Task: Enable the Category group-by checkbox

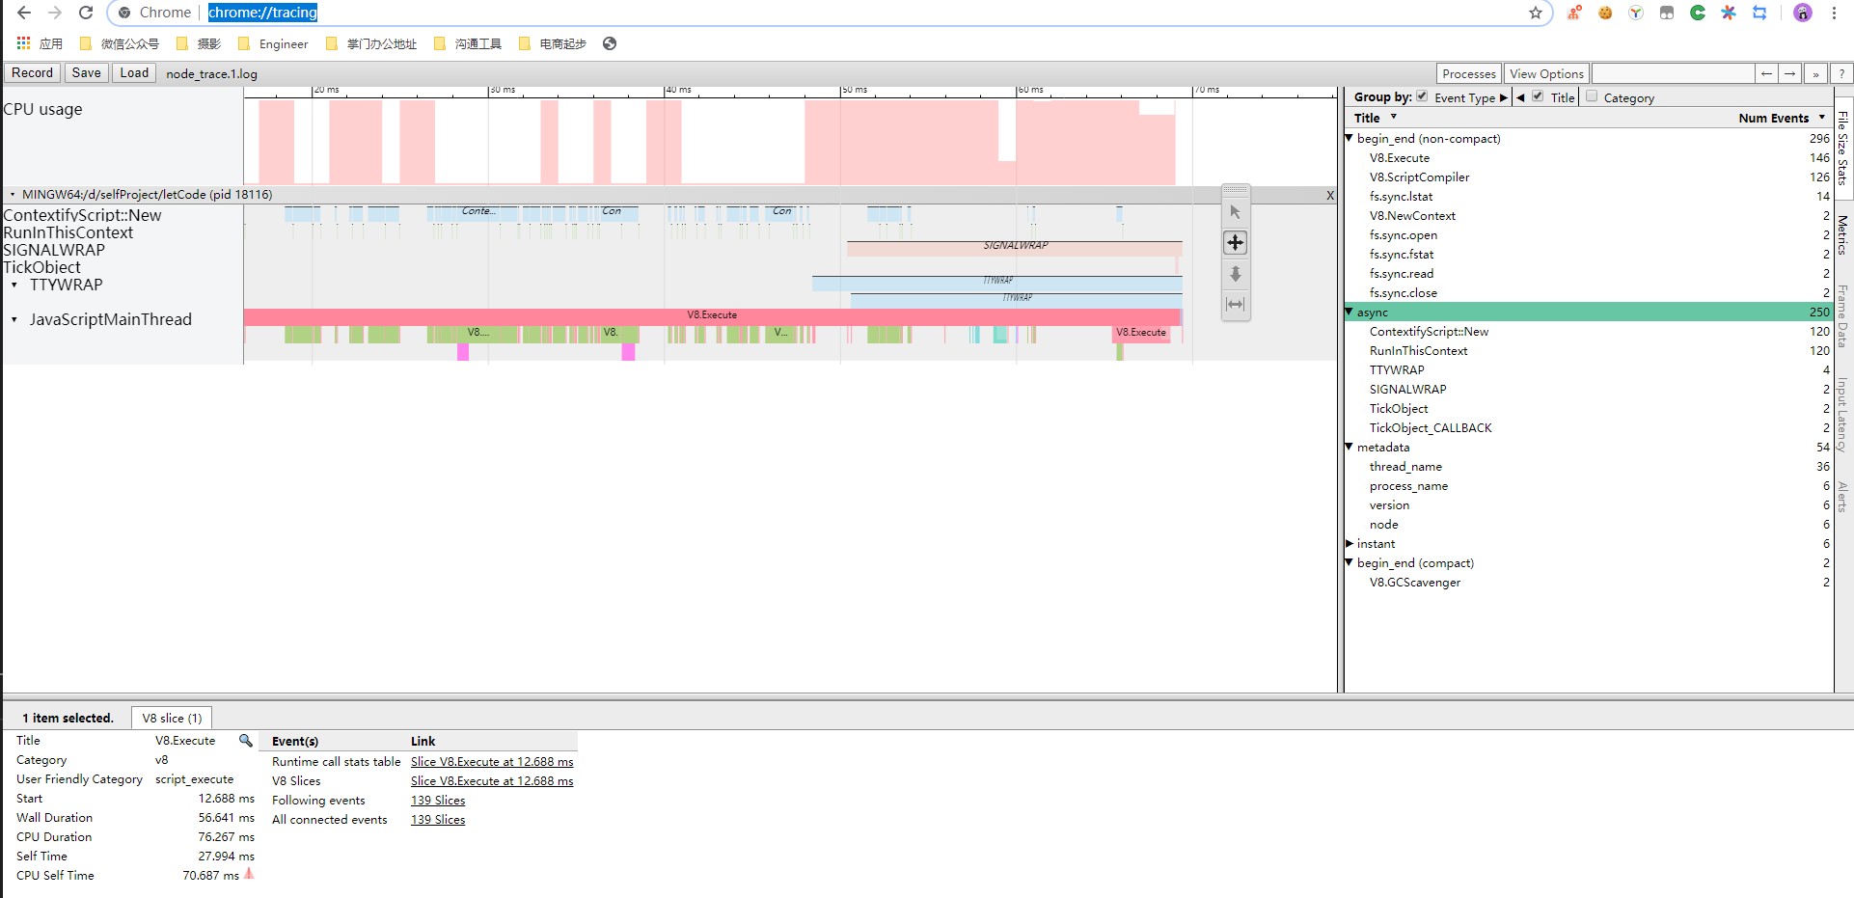Action: point(1592,96)
